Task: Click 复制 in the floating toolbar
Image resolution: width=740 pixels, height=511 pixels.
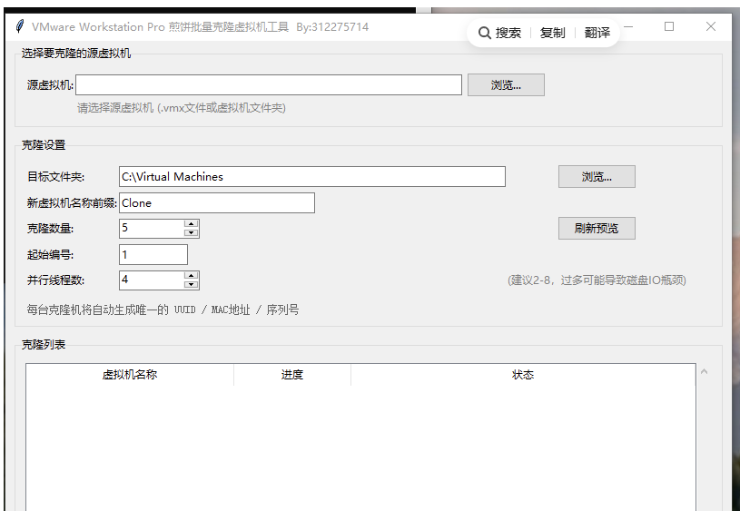Action: click(552, 34)
